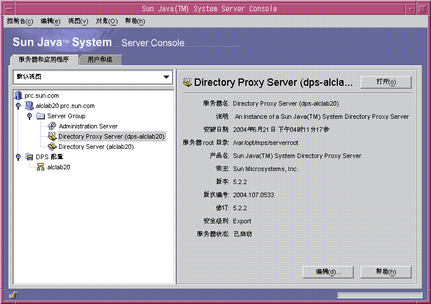Click the status bar progress indicator
431x304 pixels.
click(x=379, y=295)
